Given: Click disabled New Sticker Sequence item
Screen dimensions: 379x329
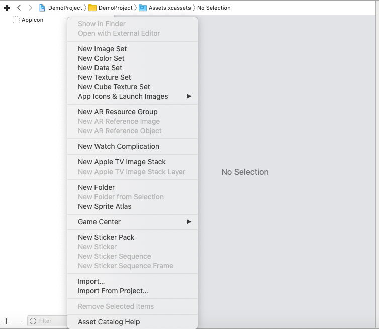Looking at the screenshot, I should click(x=133, y=256).
